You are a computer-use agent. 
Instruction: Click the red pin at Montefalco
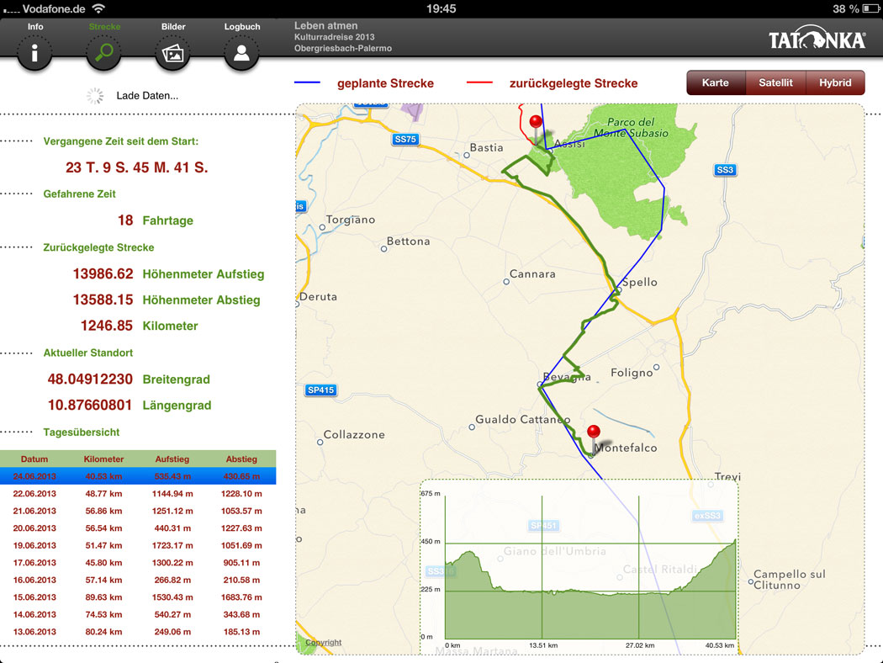coord(594,432)
